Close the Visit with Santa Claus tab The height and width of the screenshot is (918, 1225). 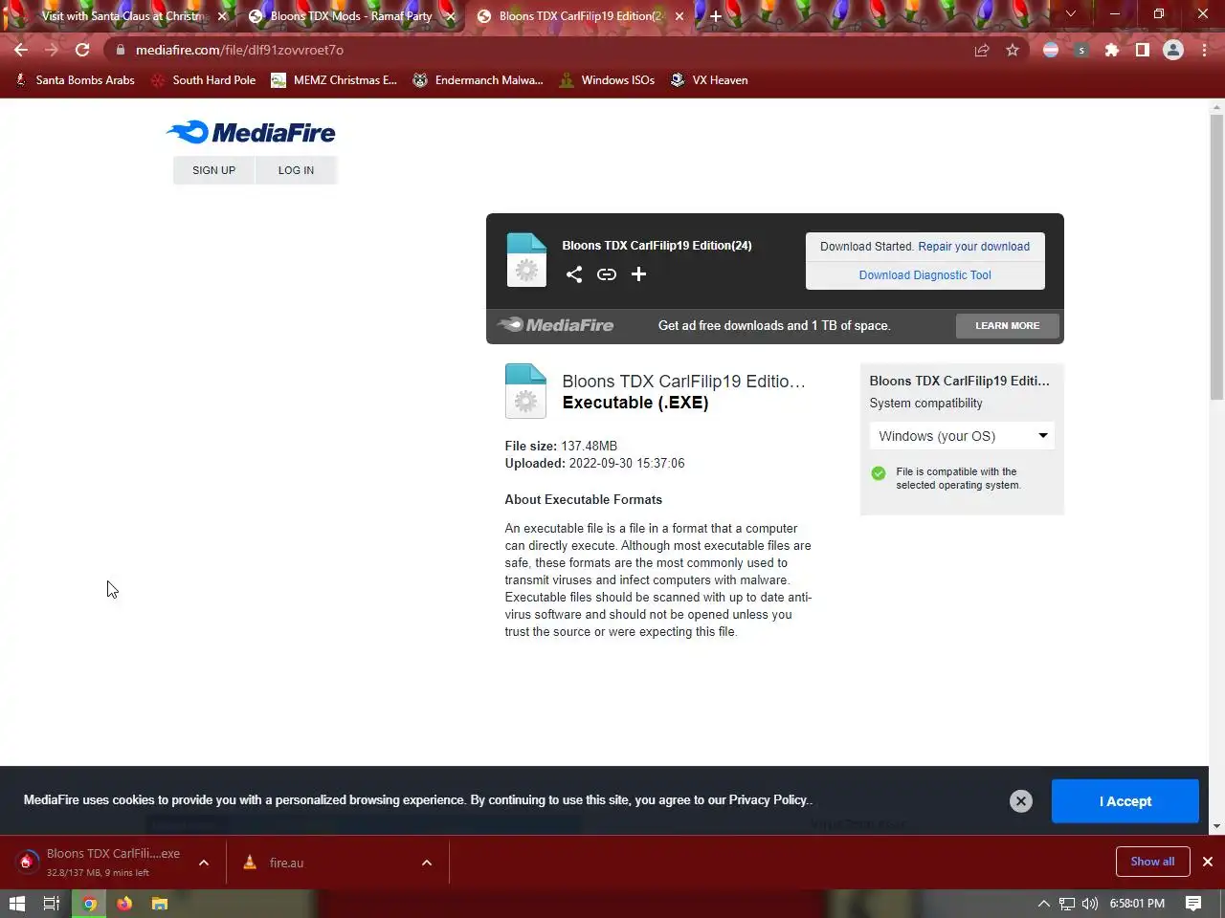tap(222, 16)
